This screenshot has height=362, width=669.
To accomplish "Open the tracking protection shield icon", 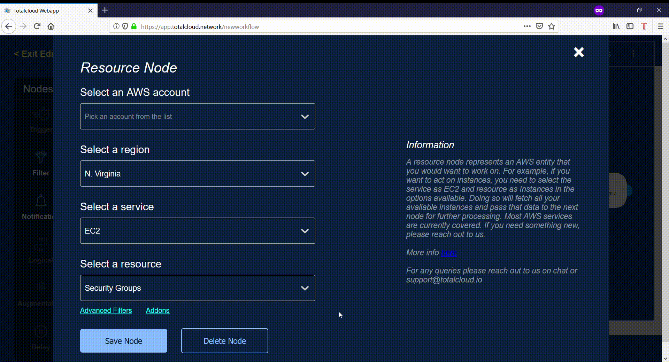I will (x=125, y=26).
